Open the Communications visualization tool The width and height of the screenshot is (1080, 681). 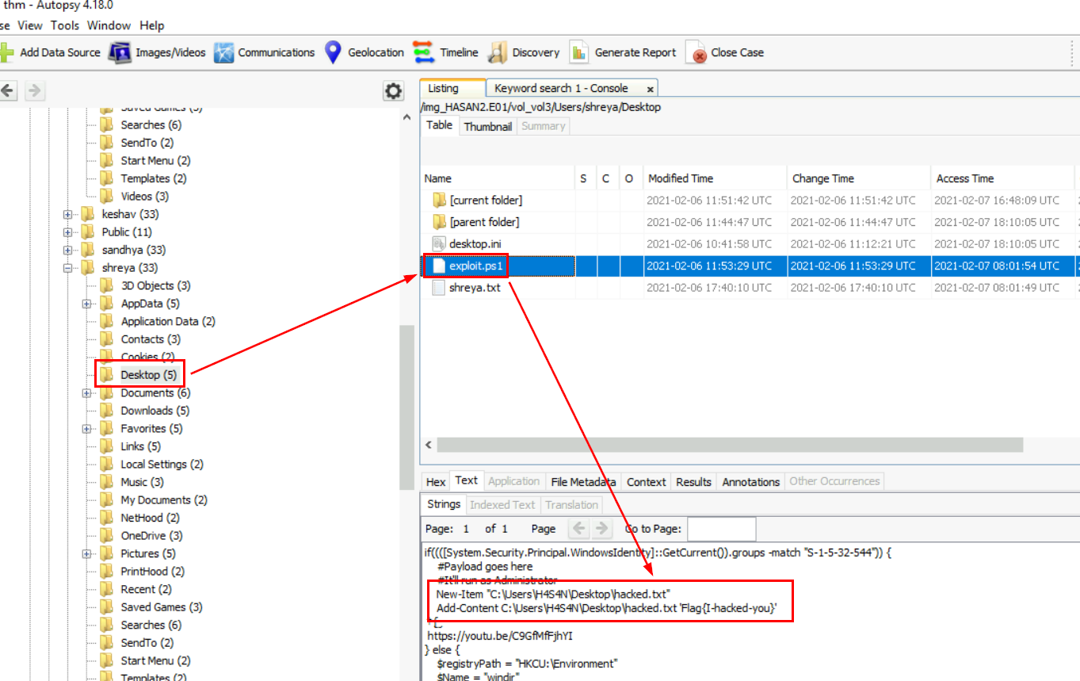click(265, 52)
